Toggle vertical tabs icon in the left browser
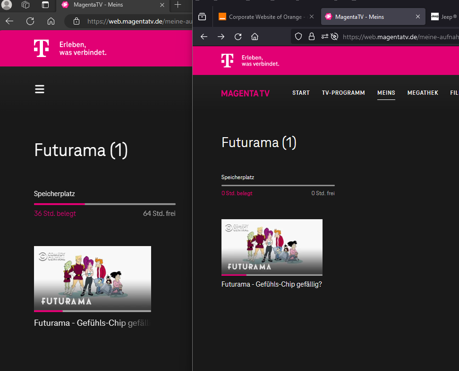The width and height of the screenshot is (459, 371). coord(45,5)
